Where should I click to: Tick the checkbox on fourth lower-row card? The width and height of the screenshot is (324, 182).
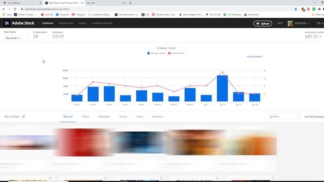(217, 178)
